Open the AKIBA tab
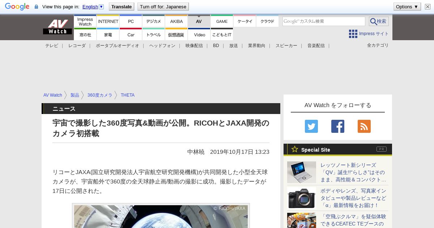The width and height of the screenshot is (434, 228). click(176, 21)
